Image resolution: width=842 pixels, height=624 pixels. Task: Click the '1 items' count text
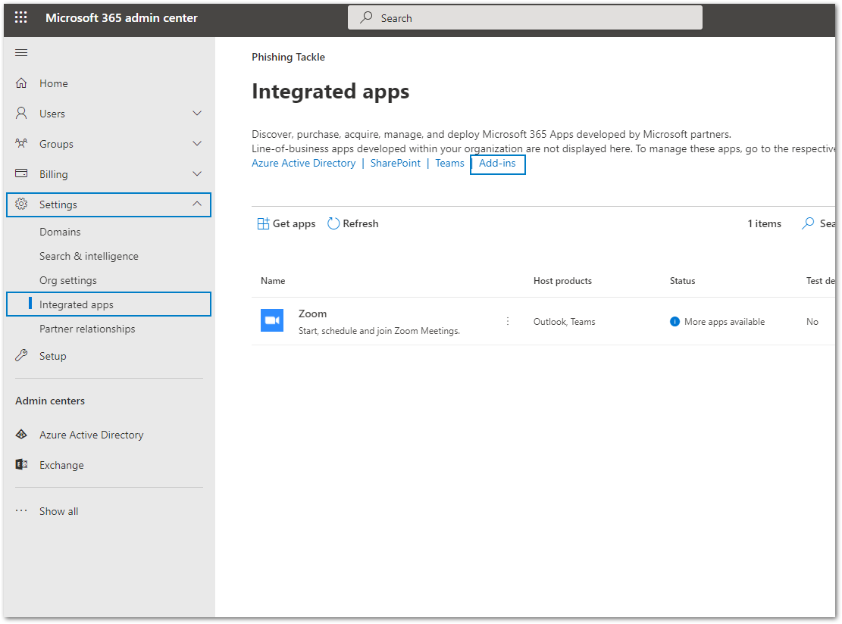tap(764, 223)
